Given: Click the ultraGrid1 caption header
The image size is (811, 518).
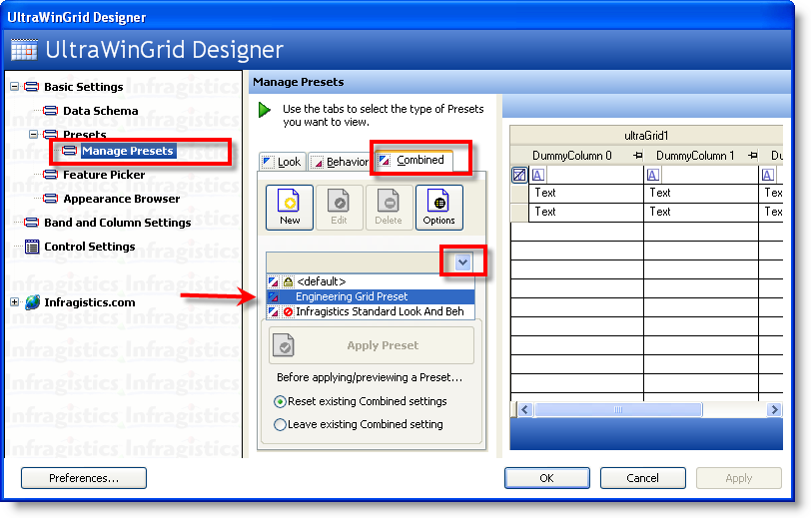Looking at the screenshot, I should 646,136.
